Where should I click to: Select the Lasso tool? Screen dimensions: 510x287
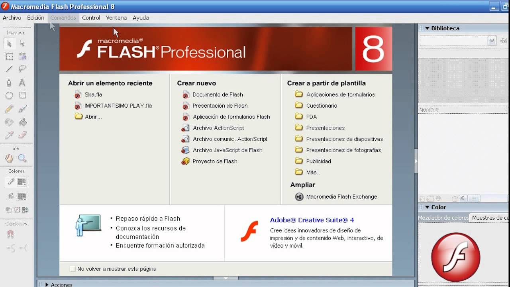pyautogui.click(x=22, y=69)
